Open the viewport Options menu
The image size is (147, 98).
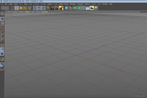(x=27, y=12)
